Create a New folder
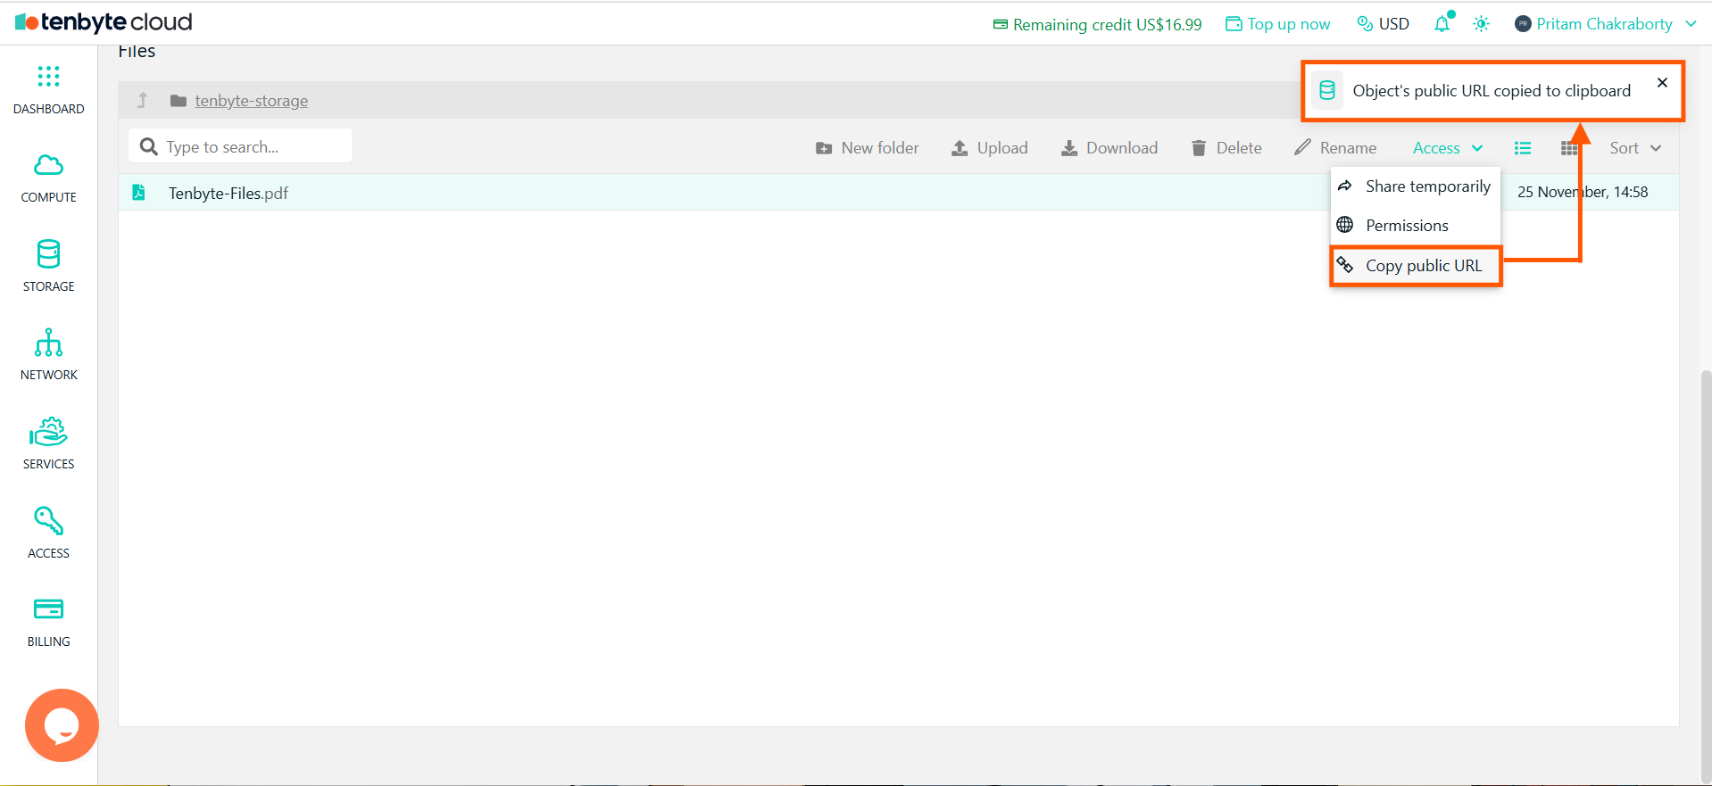Screen dimensions: 1712x786 [x=867, y=148]
